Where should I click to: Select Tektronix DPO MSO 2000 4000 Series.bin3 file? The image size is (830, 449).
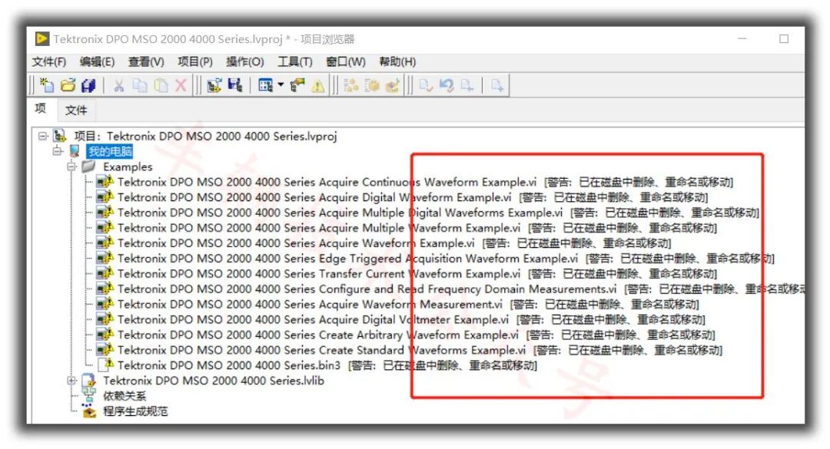click(327, 365)
